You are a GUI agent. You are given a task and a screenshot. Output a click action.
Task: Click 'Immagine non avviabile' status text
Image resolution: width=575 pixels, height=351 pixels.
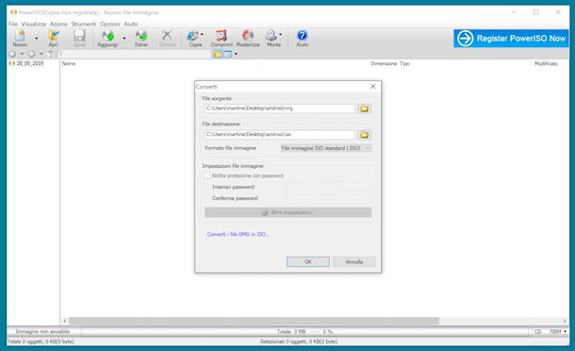point(42,331)
